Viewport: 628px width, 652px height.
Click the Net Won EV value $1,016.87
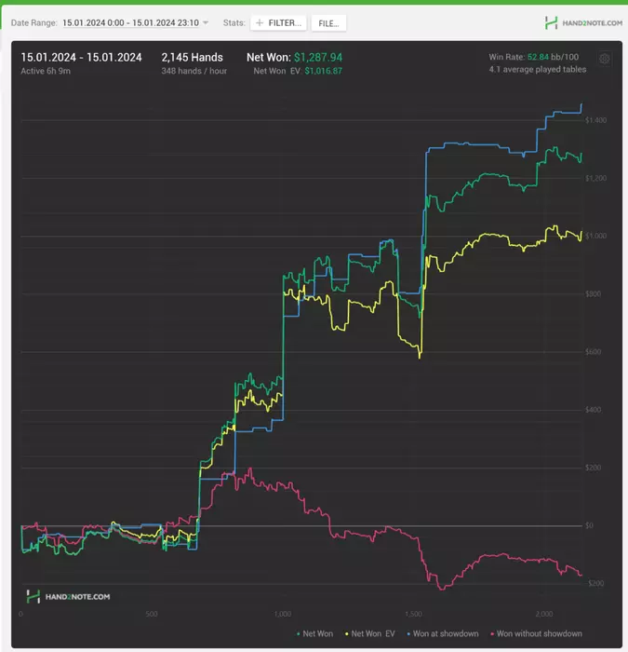pyautogui.click(x=324, y=71)
